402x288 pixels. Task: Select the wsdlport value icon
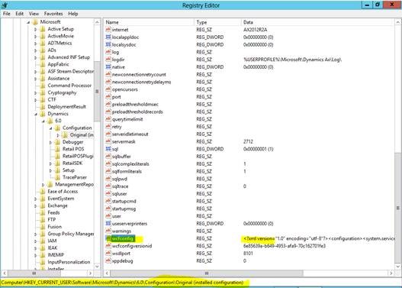(x=108, y=253)
